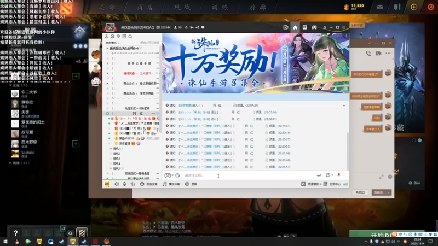Expand the 挂机4 sub-channel

click(x=111, y=163)
